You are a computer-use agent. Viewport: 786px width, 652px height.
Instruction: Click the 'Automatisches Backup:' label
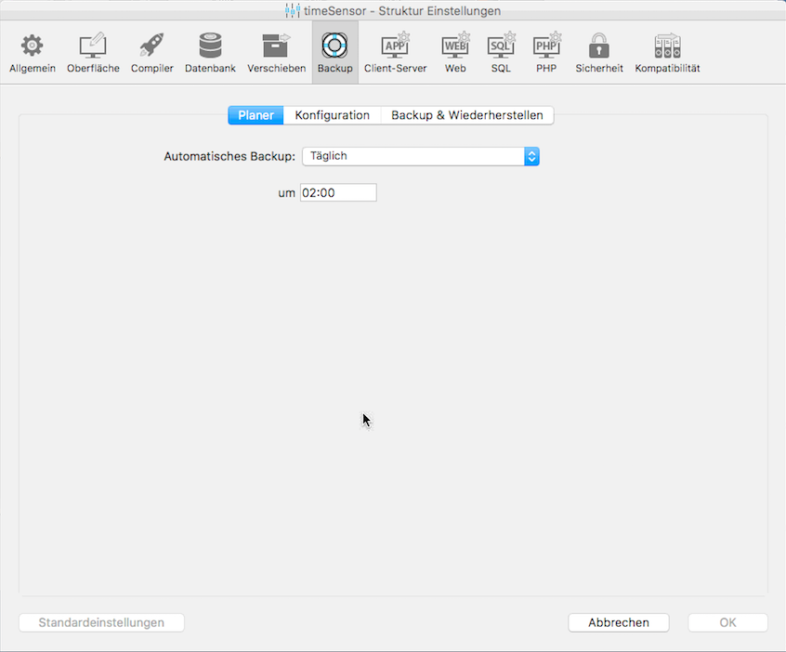[229, 156]
